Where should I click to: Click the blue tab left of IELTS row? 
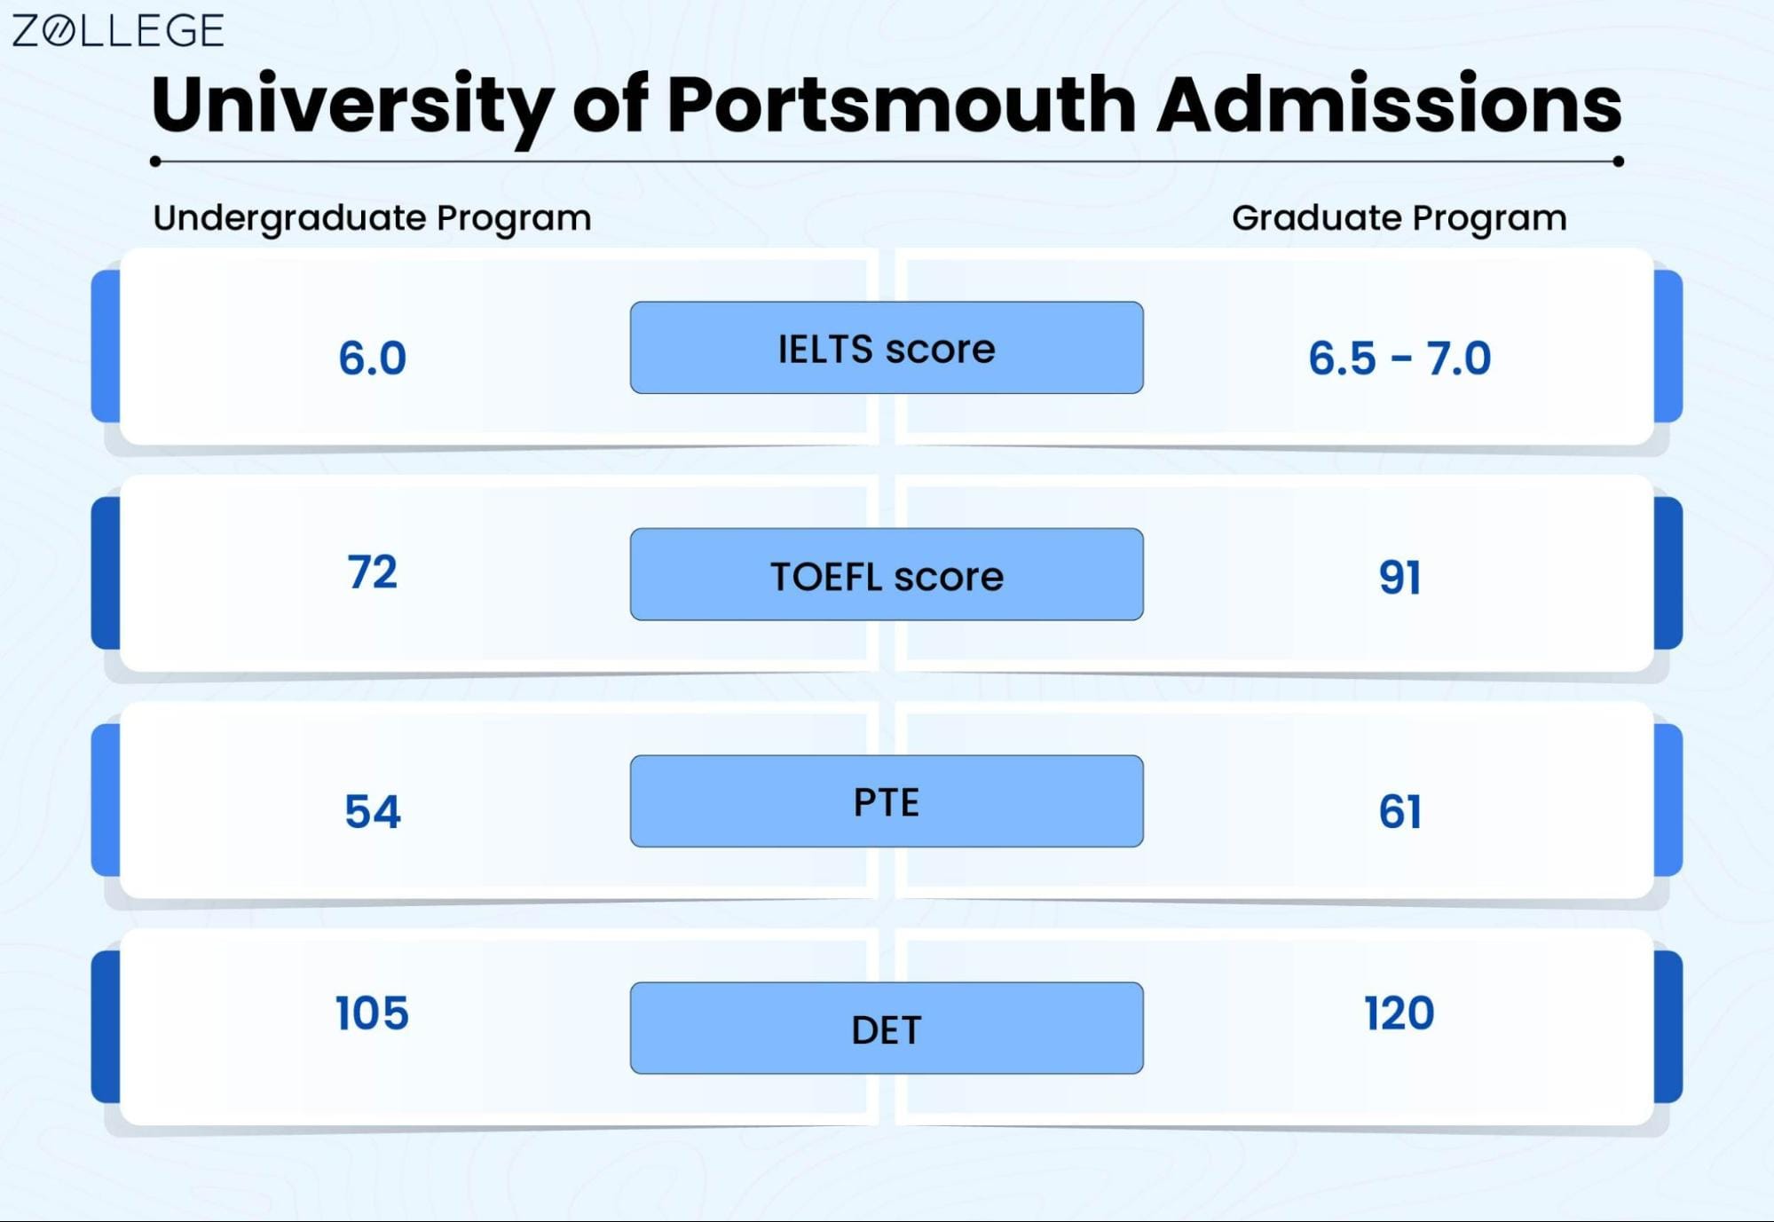point(106,346)
